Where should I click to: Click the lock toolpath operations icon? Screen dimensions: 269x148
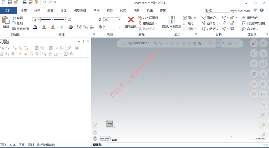point(2,54)
